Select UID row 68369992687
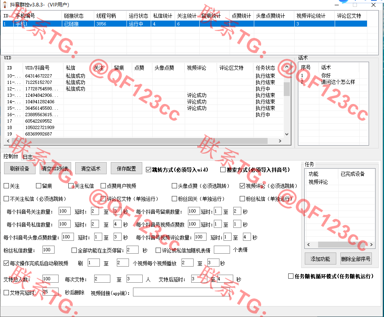 coord(144,134)
